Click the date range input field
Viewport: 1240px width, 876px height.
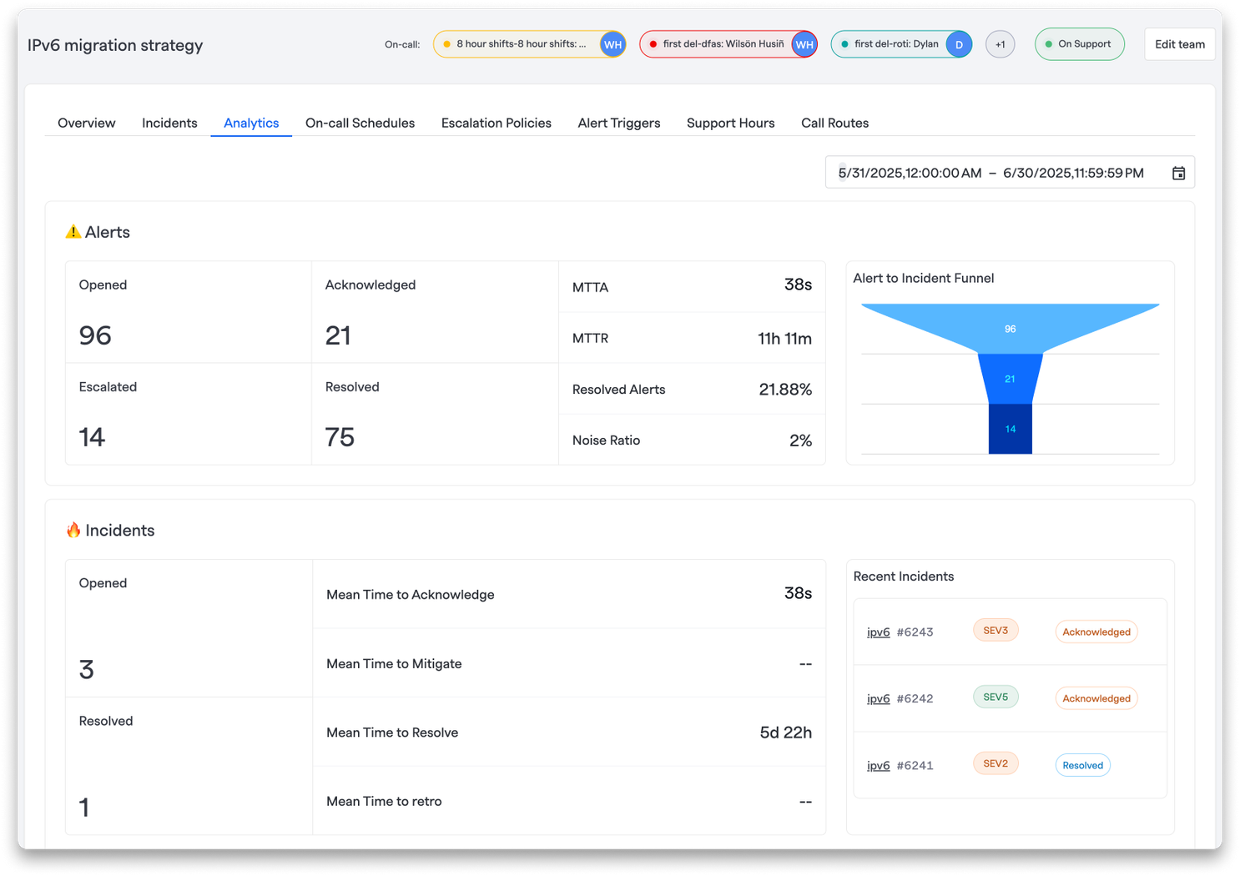(x=1010, y=173)
